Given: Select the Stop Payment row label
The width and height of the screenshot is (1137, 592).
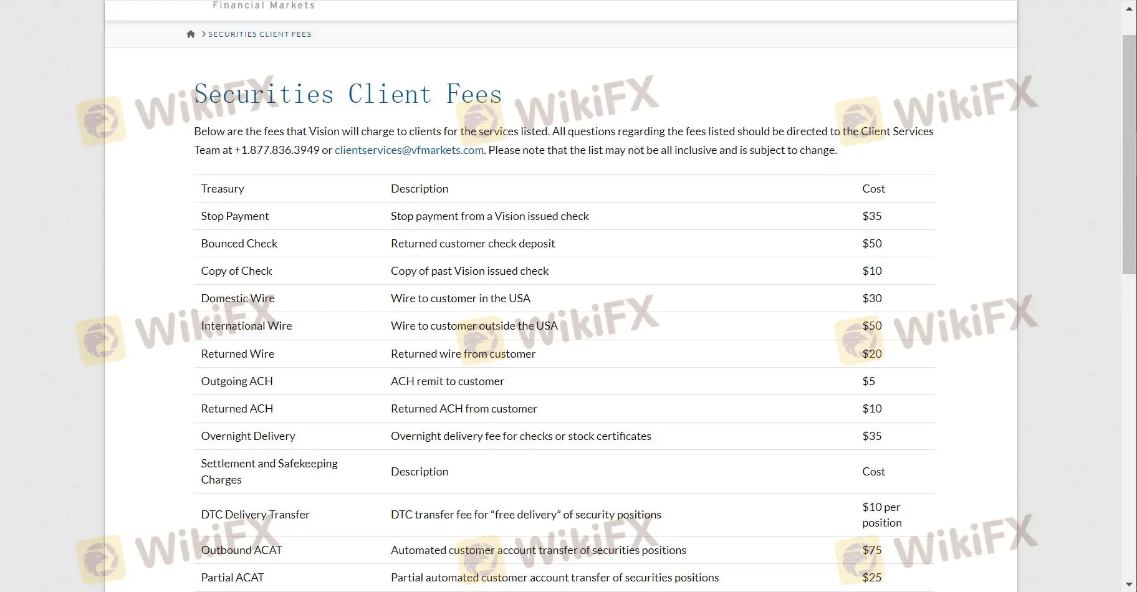Looking at the screenshot, I should (235, 216).
